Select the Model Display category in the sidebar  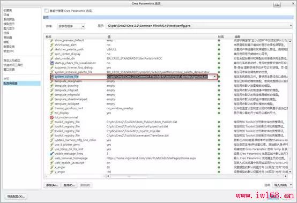(x=9, y=24)
